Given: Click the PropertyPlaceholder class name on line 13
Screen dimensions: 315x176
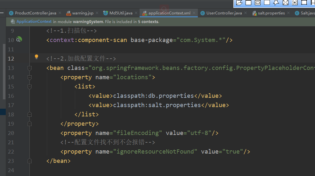Looking at the screenshot, I should (275, 68).
